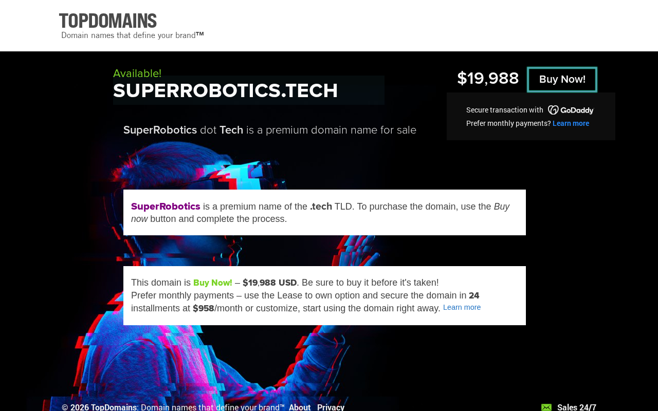Open Learn more link after installments text
This screenshot has height=411, width=658.
click(x=462, y=307)
